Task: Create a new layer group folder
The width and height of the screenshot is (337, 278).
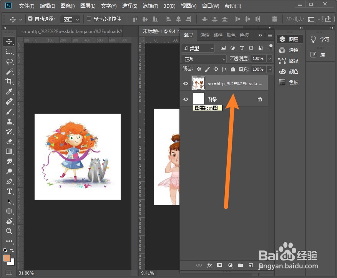Action: pyautogui.click(x=241, y=265)
